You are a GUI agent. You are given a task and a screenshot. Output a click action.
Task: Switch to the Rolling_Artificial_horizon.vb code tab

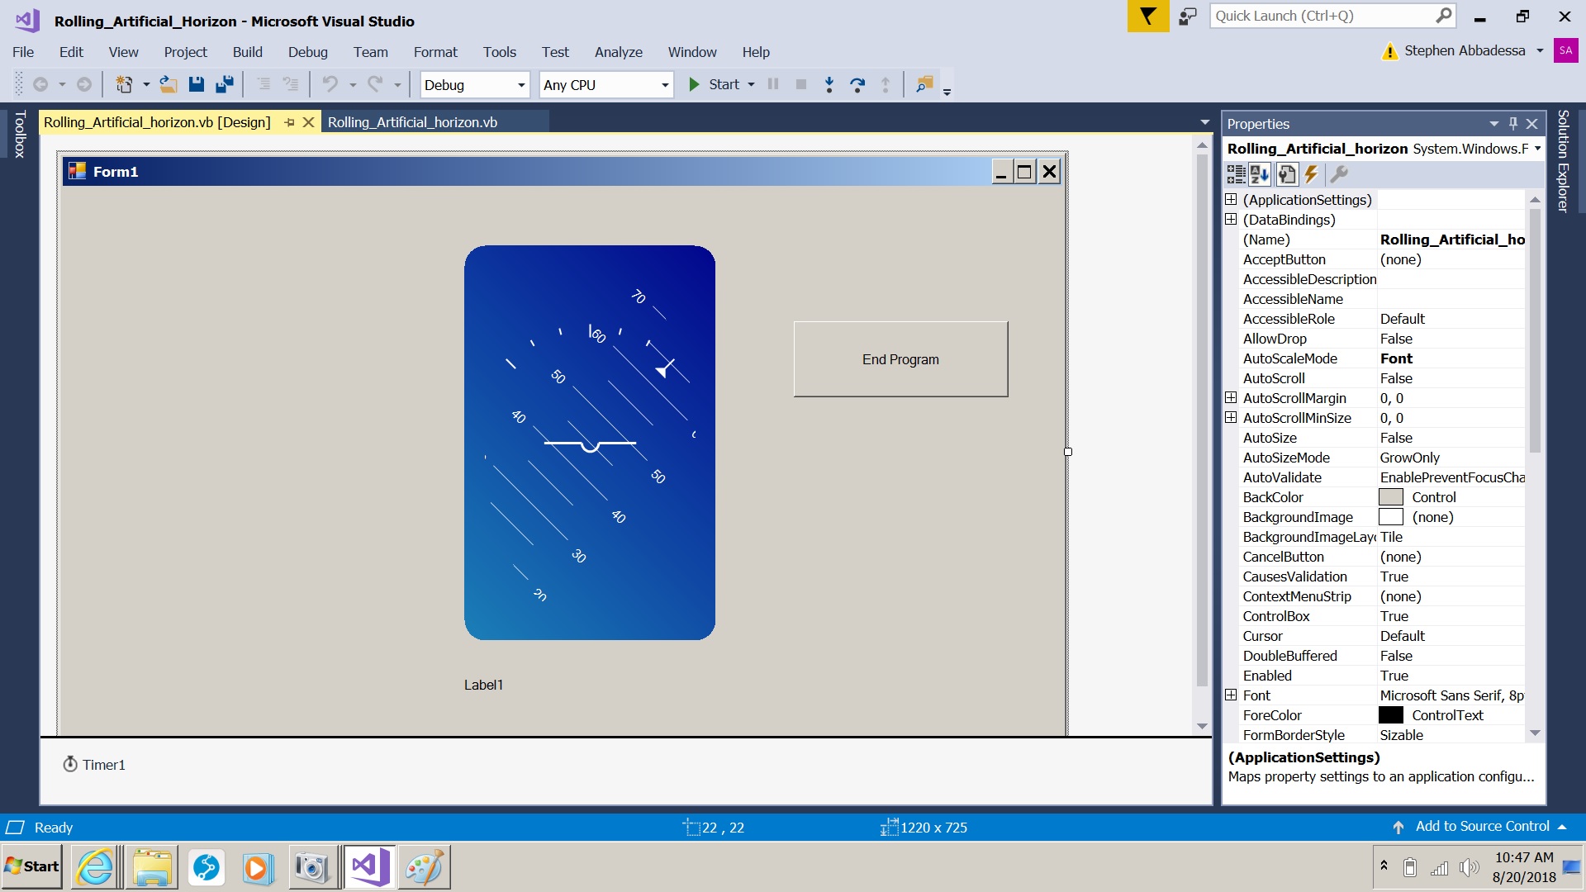[x=412, y=122]
